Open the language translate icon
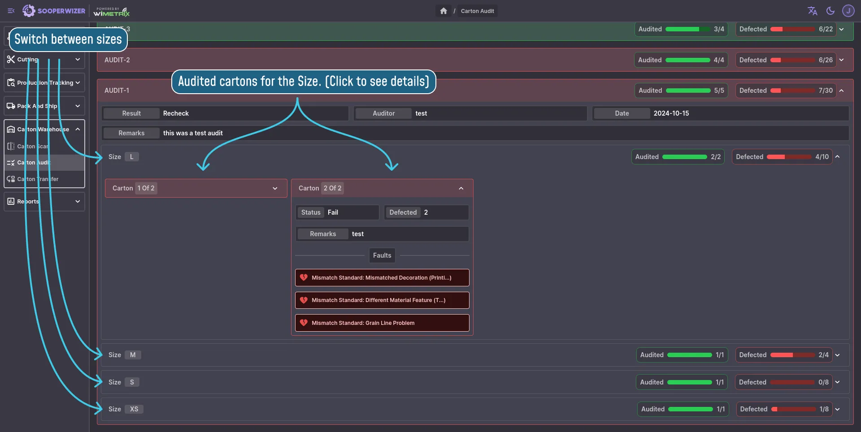Viewport: 861px width, 432px height. click(812, 11)
